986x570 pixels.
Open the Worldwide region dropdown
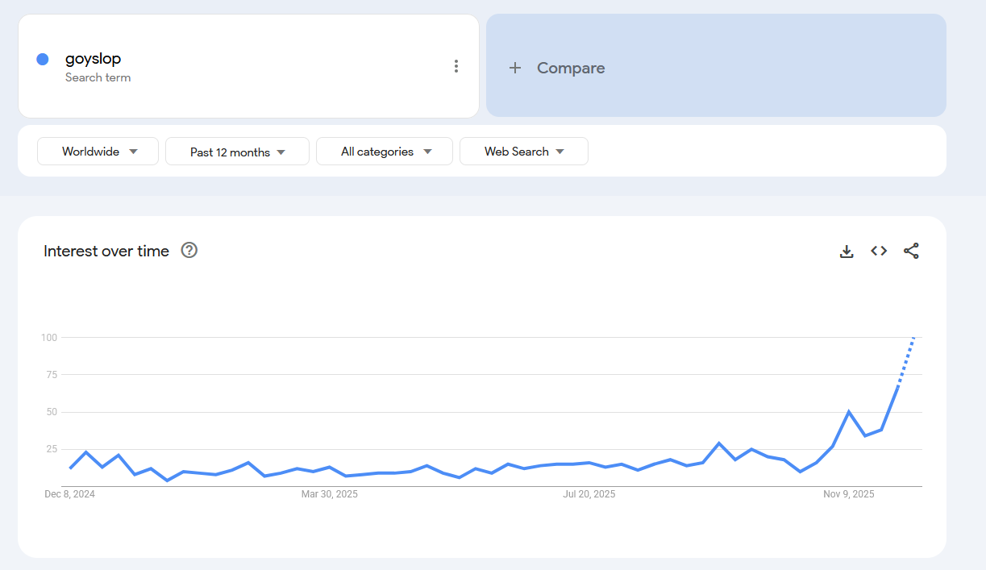pos(98,152)
